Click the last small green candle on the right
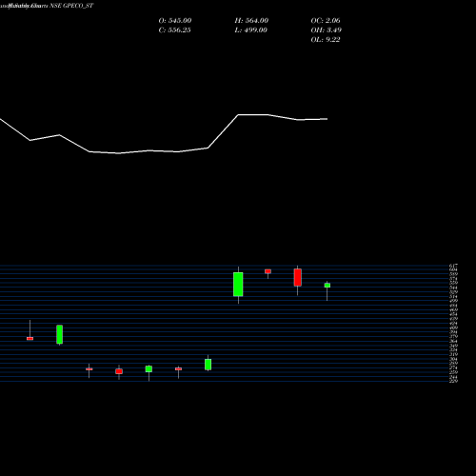 327,286
